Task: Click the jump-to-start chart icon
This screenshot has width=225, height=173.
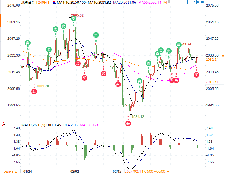Action: point(194,2)
